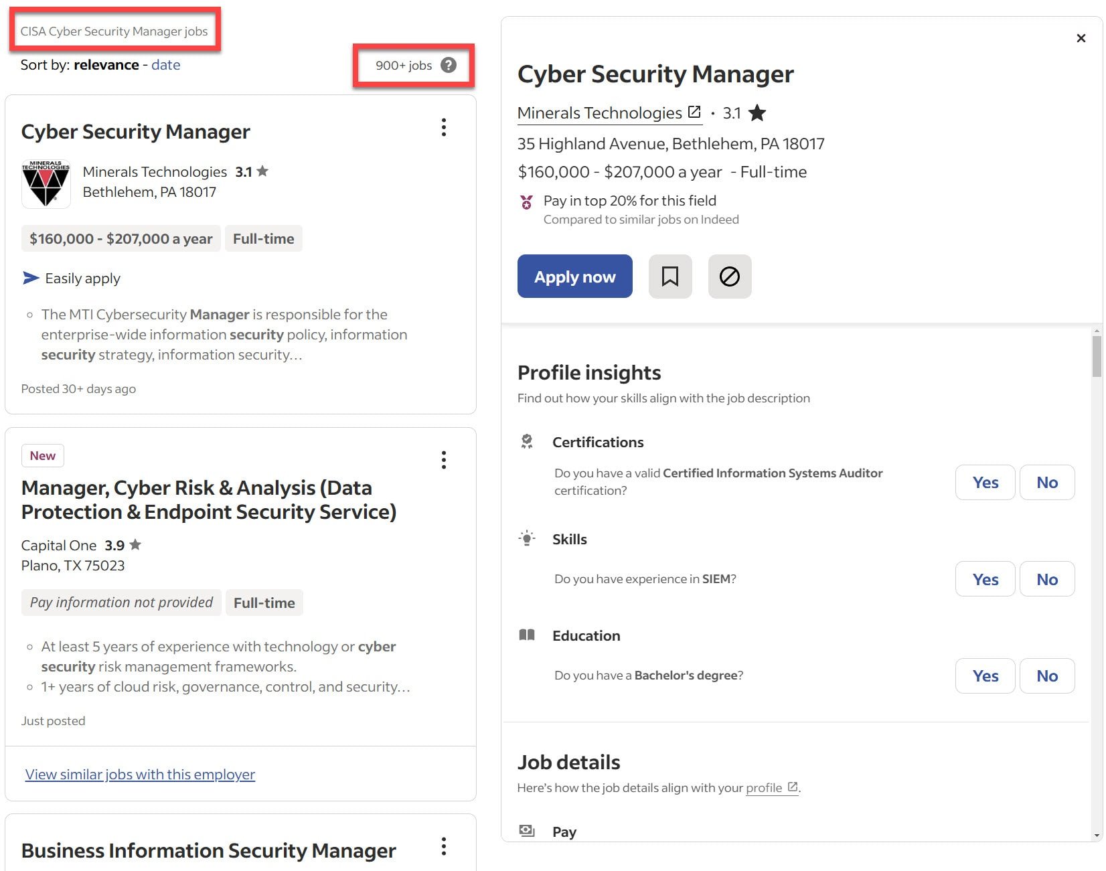Click the Job details heading
This screenshot has height=871, width=1106.
pos(569,762)
